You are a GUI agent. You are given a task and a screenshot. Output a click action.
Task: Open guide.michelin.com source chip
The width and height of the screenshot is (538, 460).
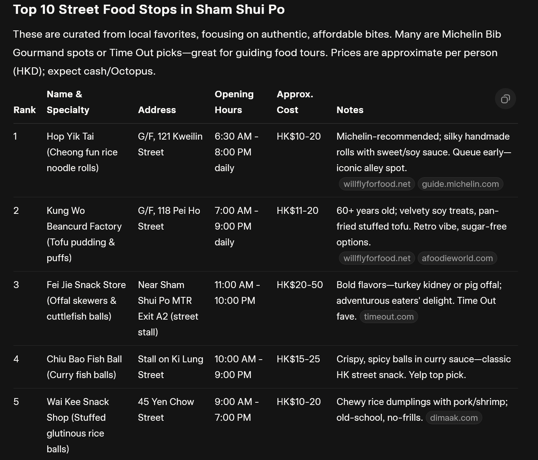point(460,184)
